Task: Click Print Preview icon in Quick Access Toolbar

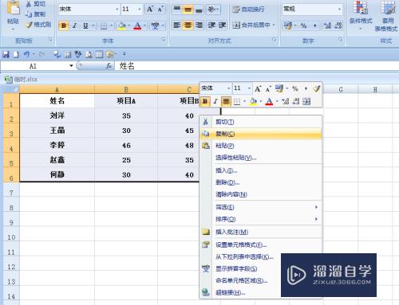Action: [x=89, y=54]
